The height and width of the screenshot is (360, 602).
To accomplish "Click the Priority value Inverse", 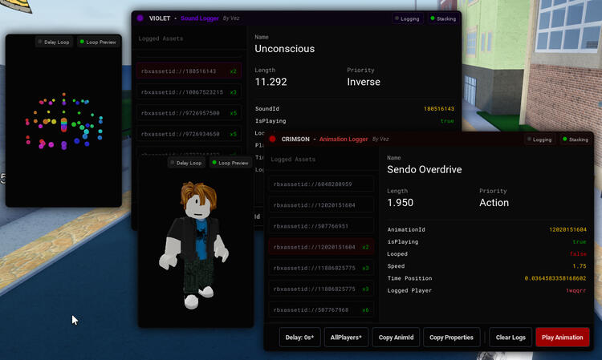I will point(364,82).
